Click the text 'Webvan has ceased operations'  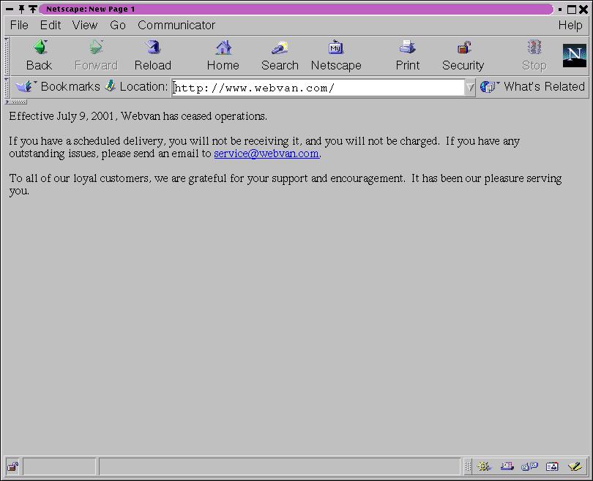tap(193, 116)
